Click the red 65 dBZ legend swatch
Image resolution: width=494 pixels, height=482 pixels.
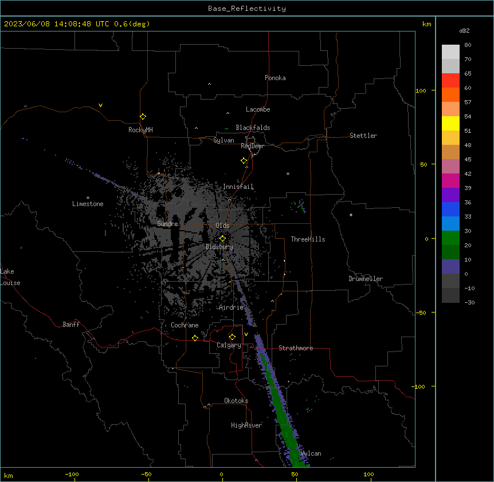point(450,80)
